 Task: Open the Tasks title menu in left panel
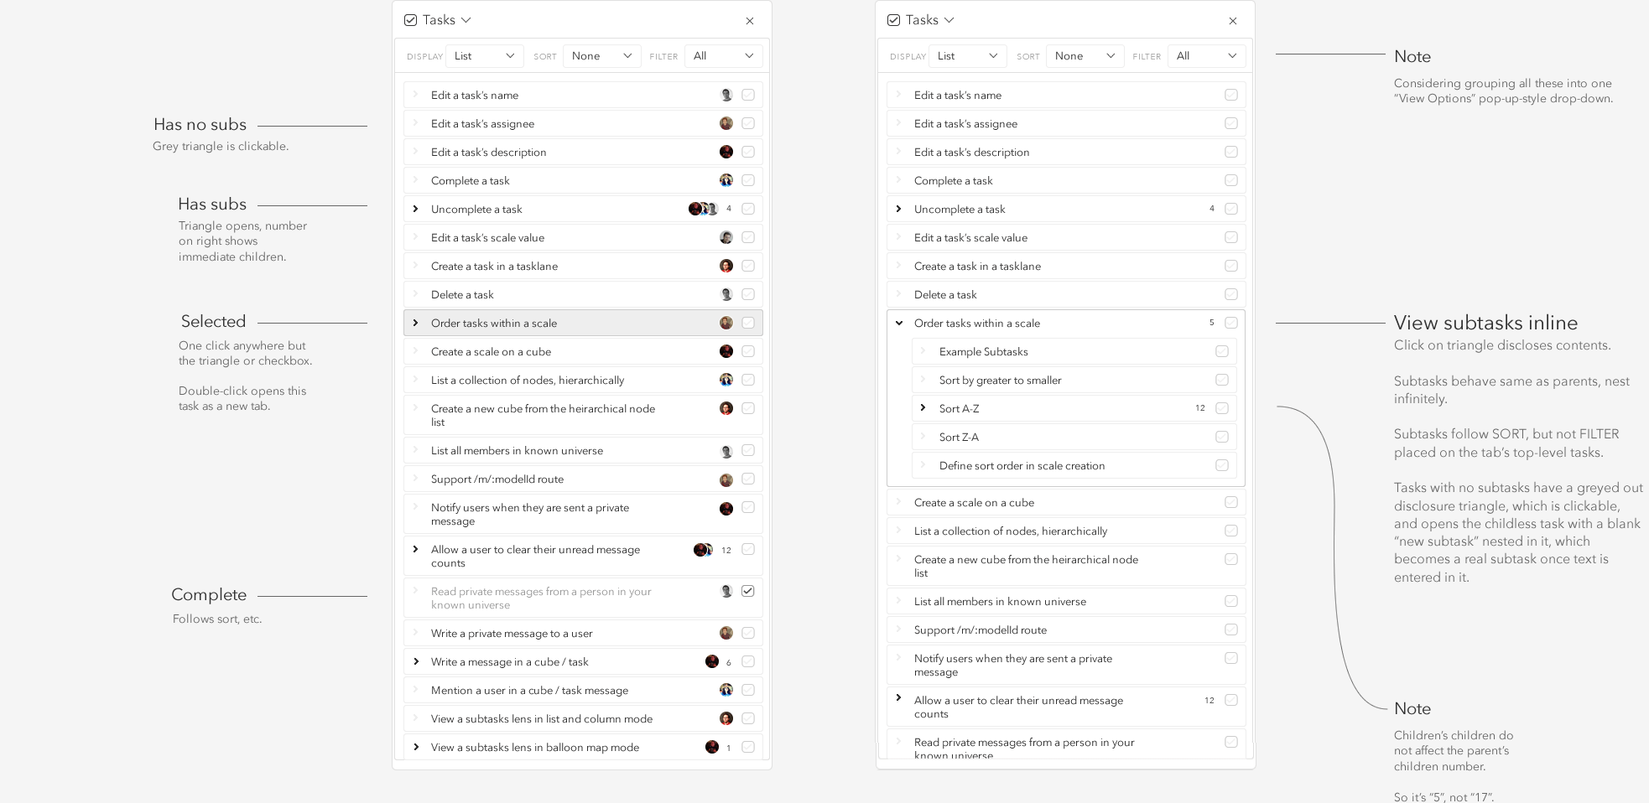pyautogui.click(x=466, y=20)
